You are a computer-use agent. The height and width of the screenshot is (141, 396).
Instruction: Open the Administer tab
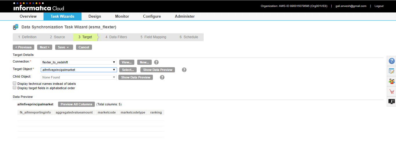tap(185, 17)
